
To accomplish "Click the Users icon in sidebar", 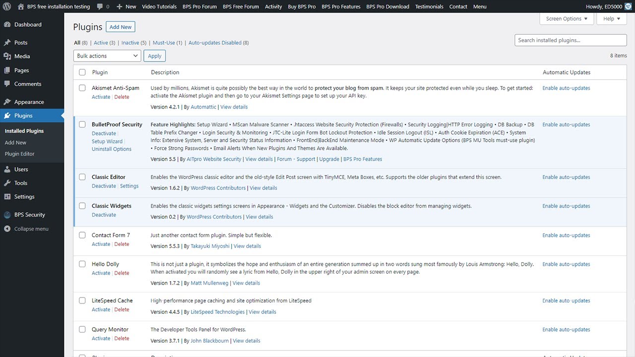I will (7, 170).
